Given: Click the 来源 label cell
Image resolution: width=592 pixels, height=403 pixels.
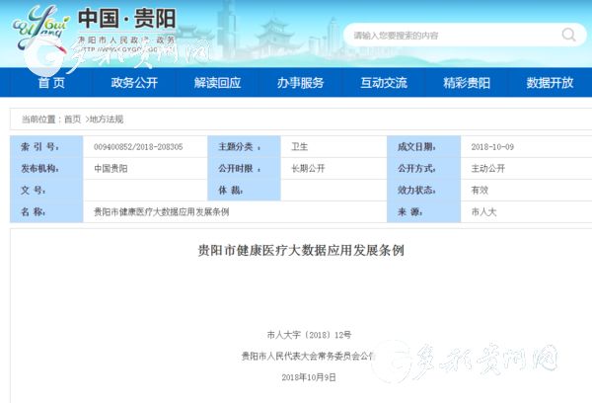Looking at the screenshot, I should pyautogui.click(x=424, y=211).
